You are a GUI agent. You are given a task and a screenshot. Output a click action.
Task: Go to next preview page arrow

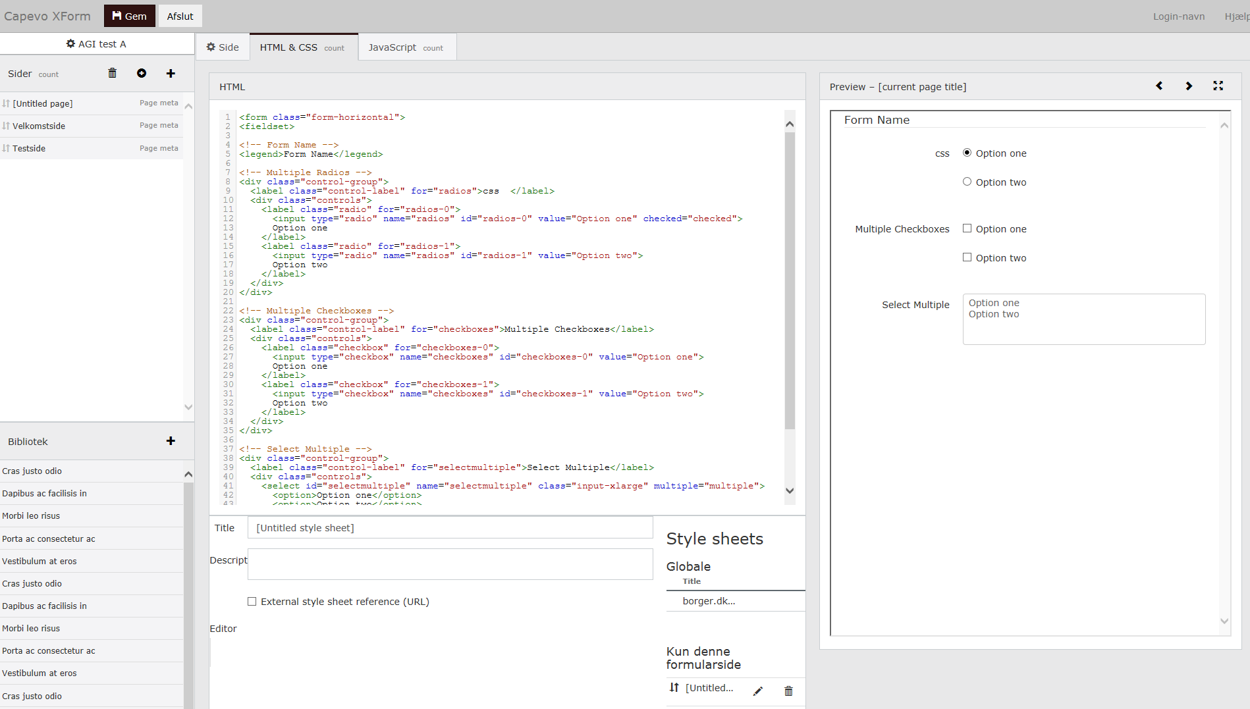pyautogui.click(x=1189, y=86)
